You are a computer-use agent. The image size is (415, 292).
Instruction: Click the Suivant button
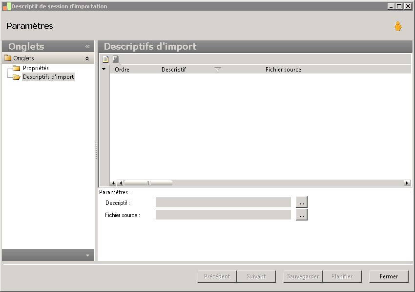pos(256,276)
